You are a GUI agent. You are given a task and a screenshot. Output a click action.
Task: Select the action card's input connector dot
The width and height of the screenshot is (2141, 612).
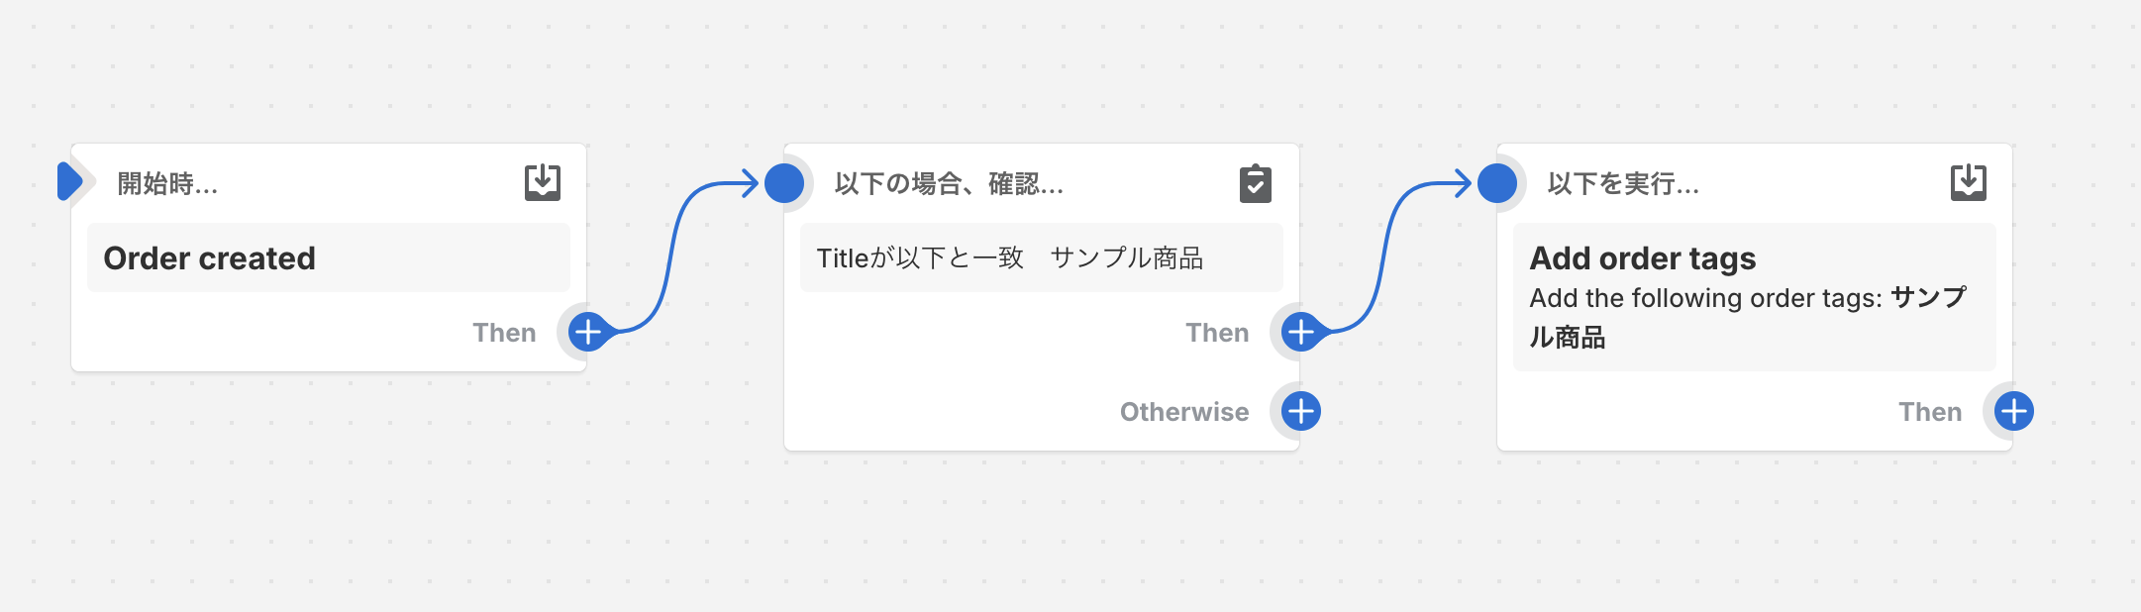pyautogui.click(x=1497, y=183)
